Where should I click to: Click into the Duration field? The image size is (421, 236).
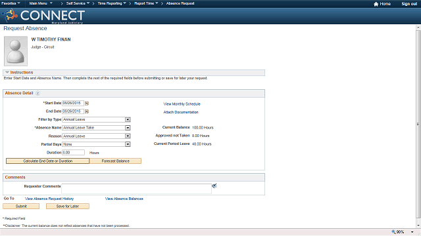(73, 153)
